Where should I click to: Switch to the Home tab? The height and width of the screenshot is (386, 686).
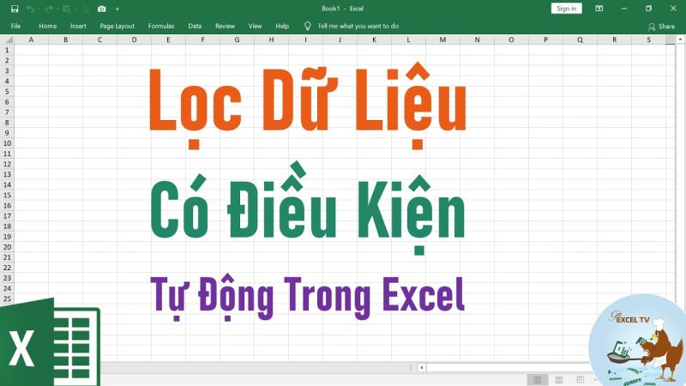pyautogui.click(x=48, y=26)
